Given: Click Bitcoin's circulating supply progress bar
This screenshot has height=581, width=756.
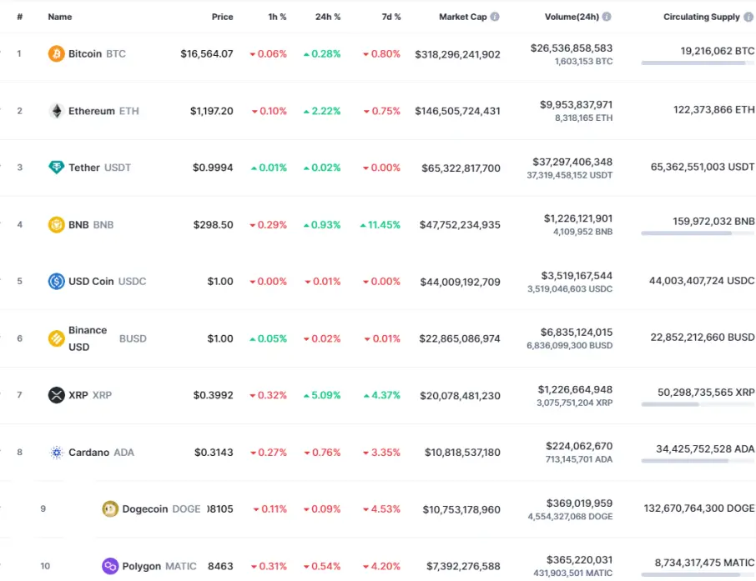Looking at the screenshot, I should (x=698, y=63).
